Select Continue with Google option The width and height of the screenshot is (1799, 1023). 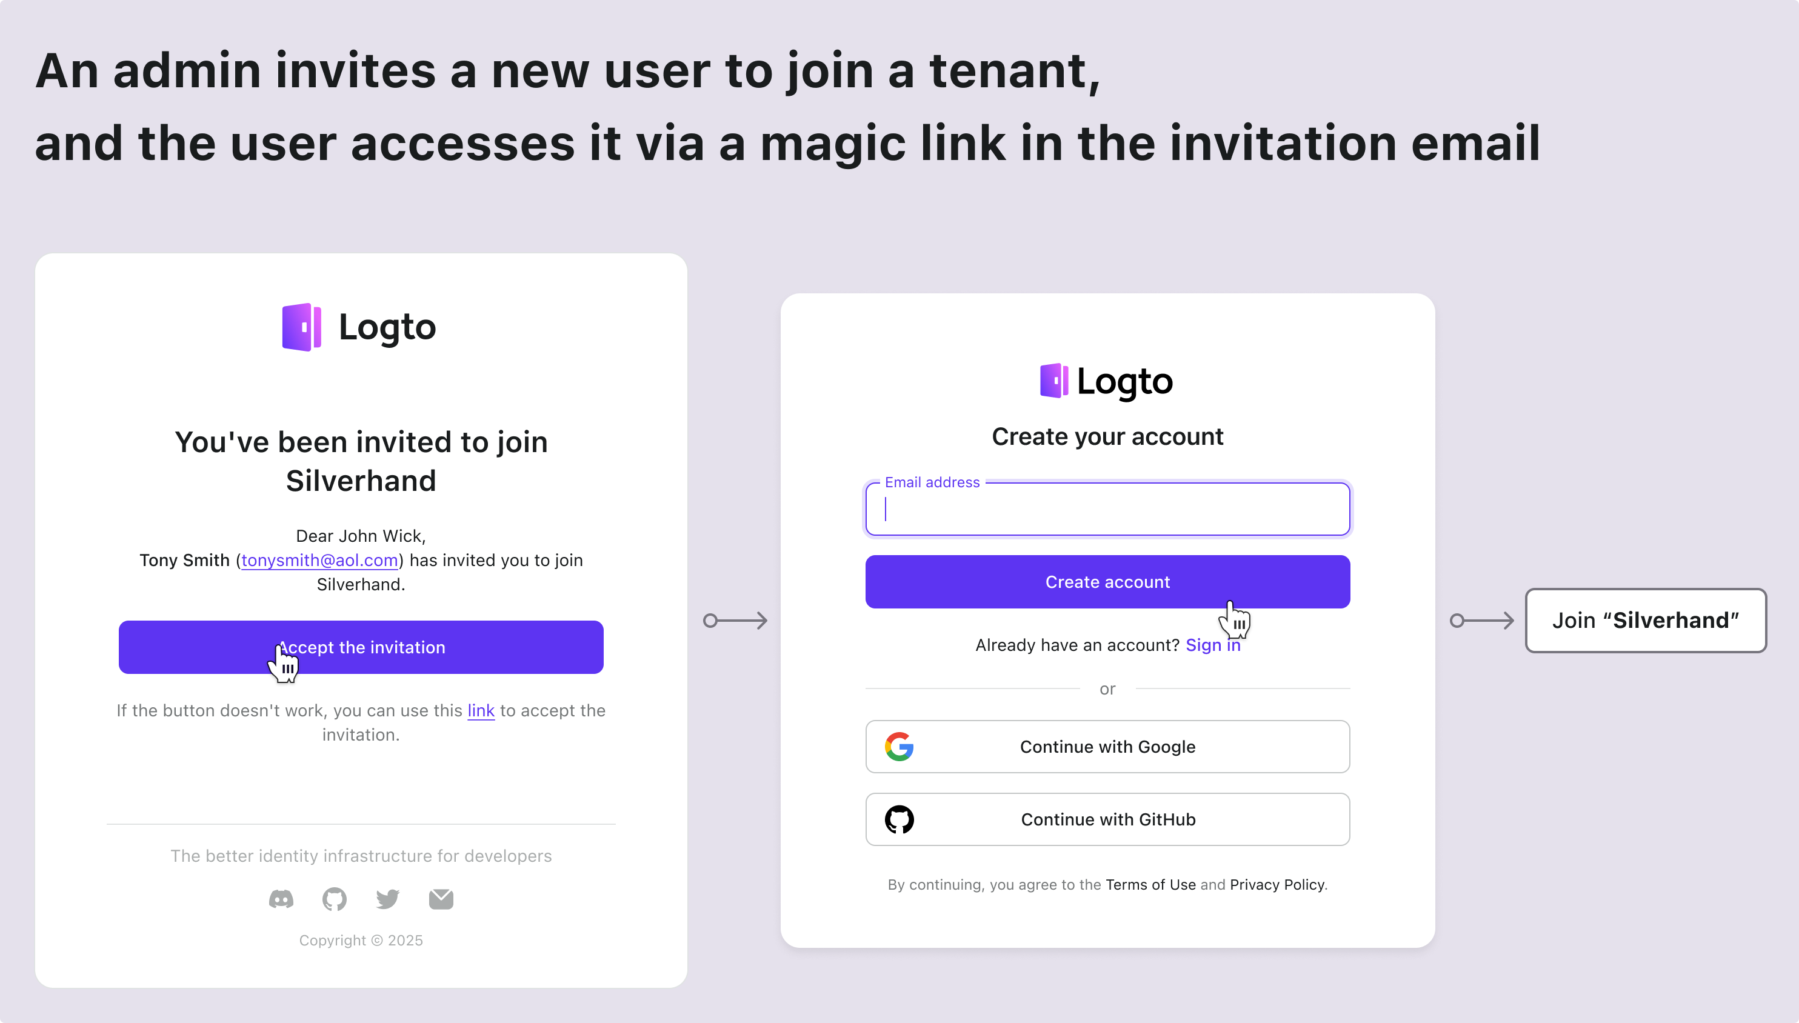(1106, 746)
